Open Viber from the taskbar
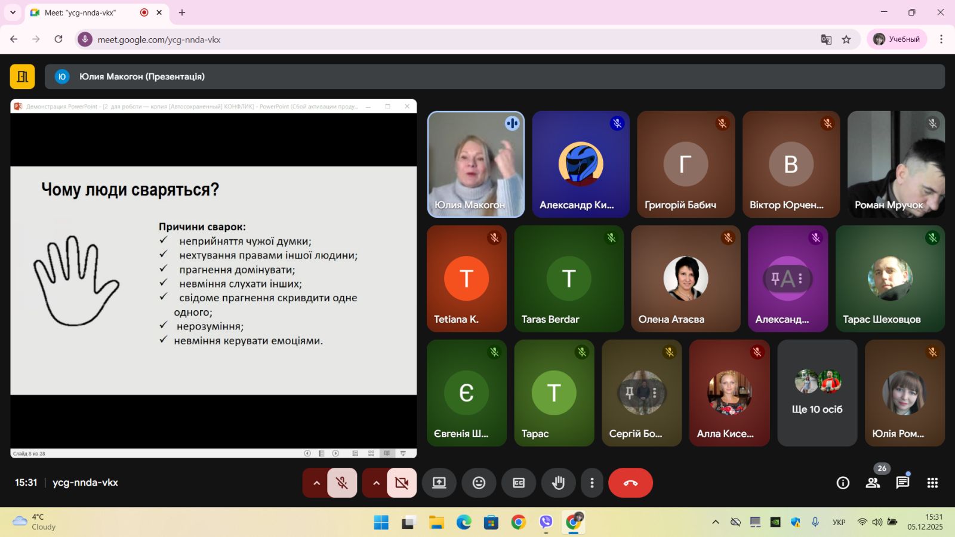955x537 pixels. coord(546,523)
